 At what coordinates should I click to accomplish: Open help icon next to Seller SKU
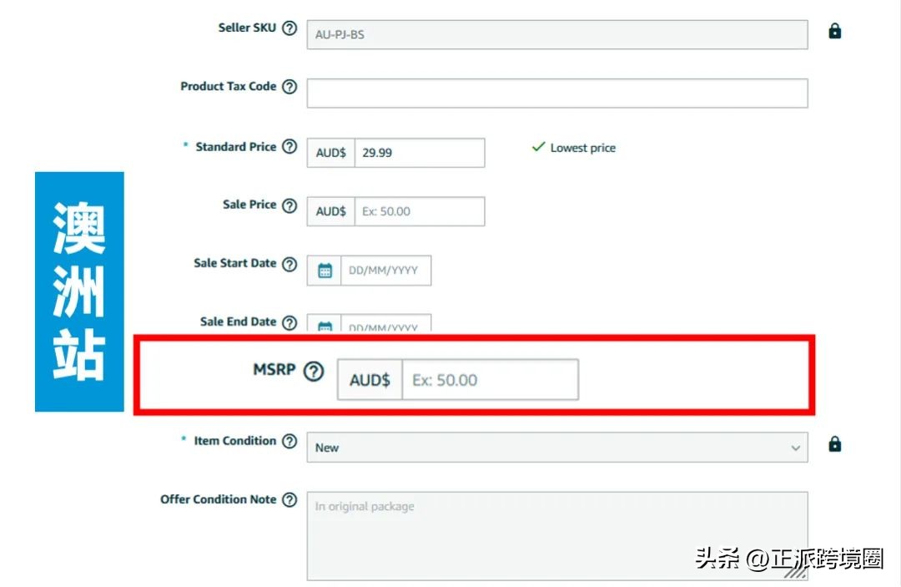coord(289,28)
